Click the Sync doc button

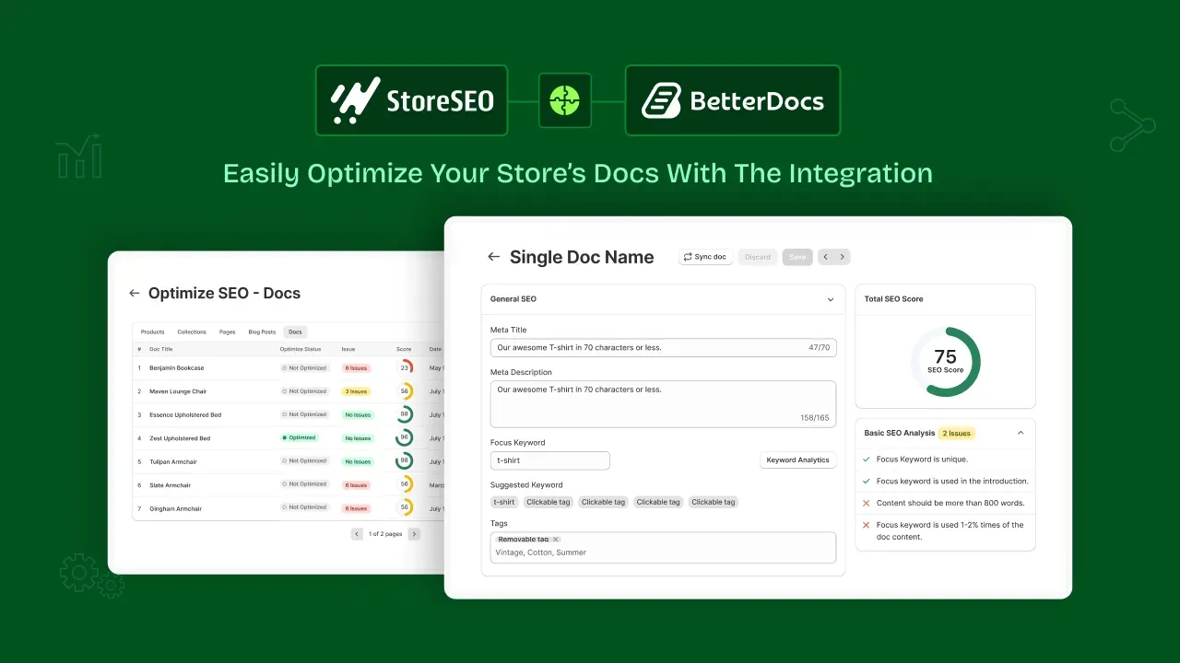point(706,257)
